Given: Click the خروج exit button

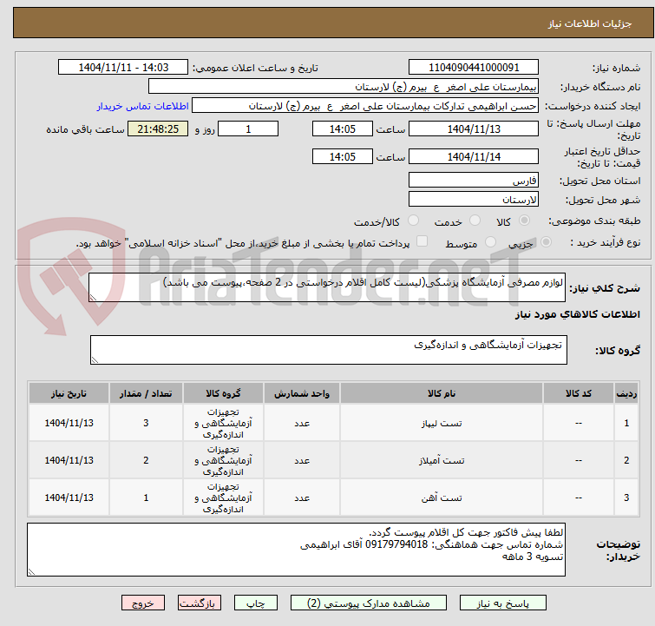Looking at the screenshot, I should point(143,603).
